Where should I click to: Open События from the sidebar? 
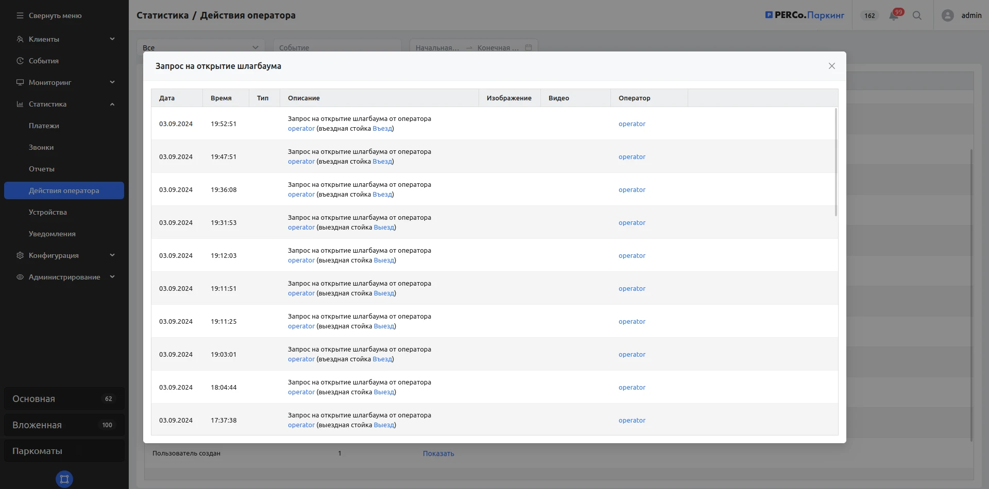[x=44, y=61]
